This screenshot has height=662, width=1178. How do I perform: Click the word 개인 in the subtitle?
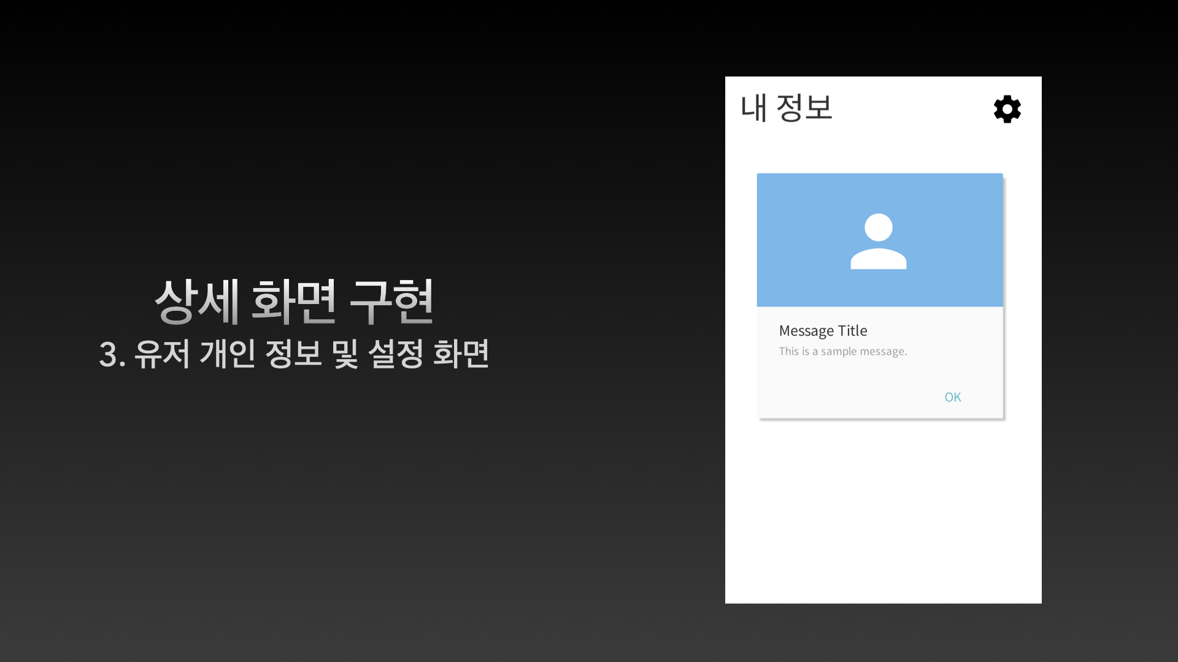click(227, 354)
